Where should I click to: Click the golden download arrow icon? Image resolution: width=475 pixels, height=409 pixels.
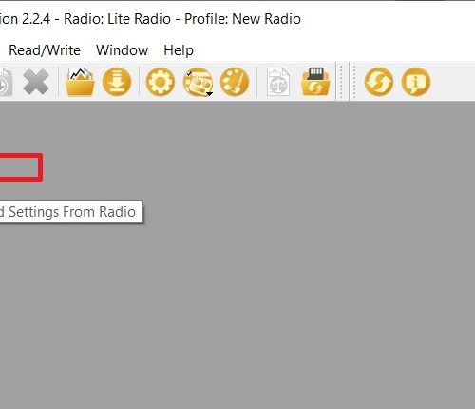coord(117,82)
